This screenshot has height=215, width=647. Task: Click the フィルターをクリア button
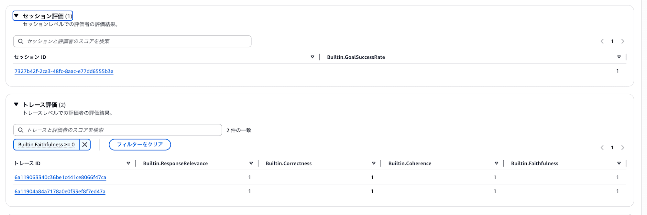tap(140, 145)
